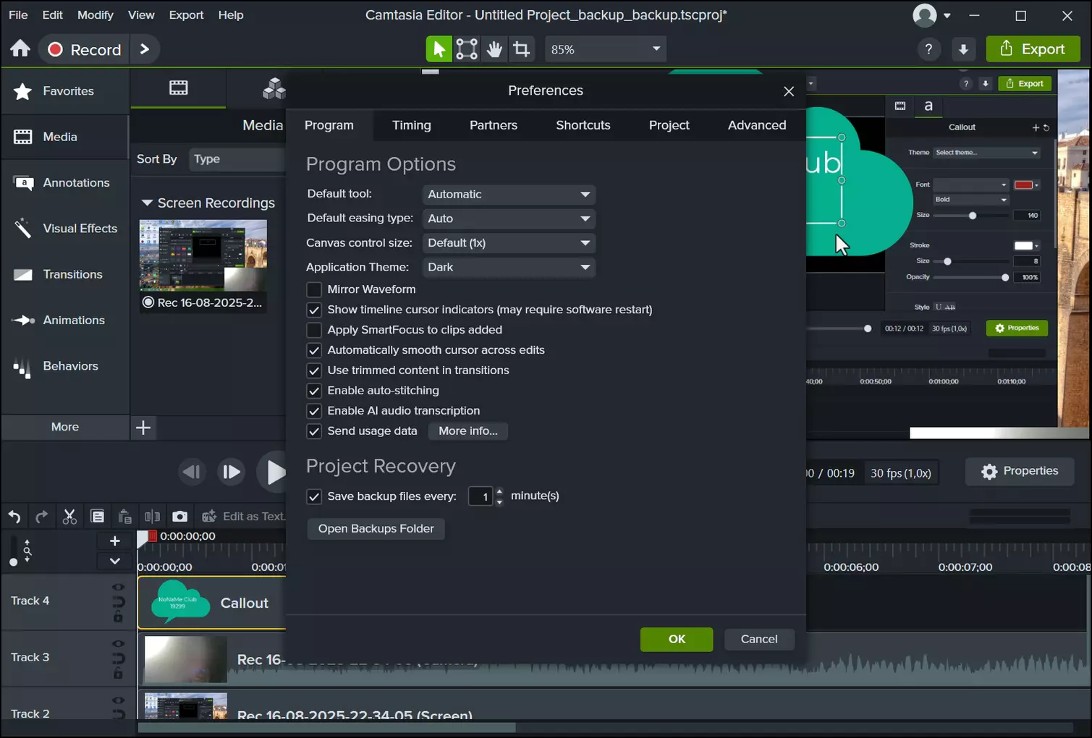Open the Properties panel button

[x=1020, y=472]
